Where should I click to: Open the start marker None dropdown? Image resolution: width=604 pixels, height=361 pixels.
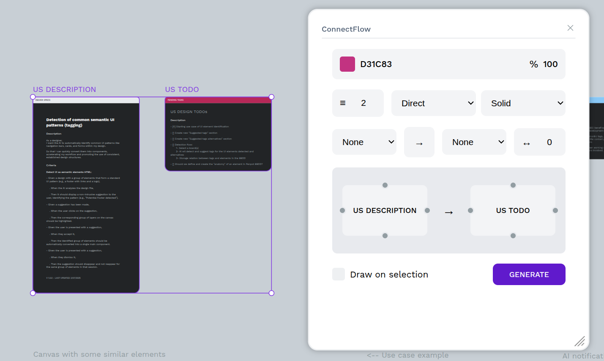click(364, 142)
